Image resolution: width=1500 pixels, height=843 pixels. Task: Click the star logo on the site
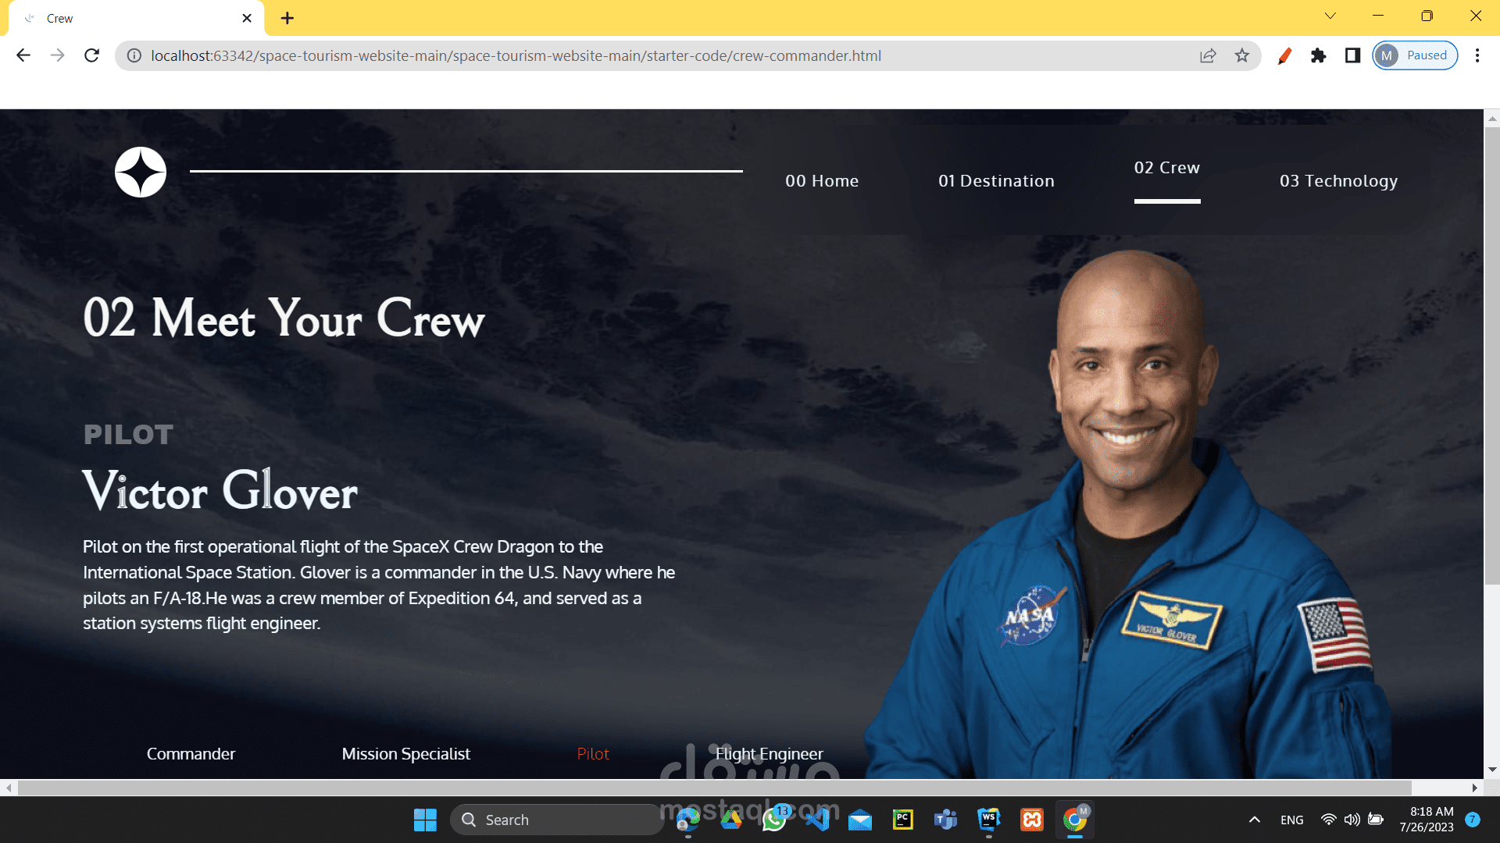tap(141, 172)
